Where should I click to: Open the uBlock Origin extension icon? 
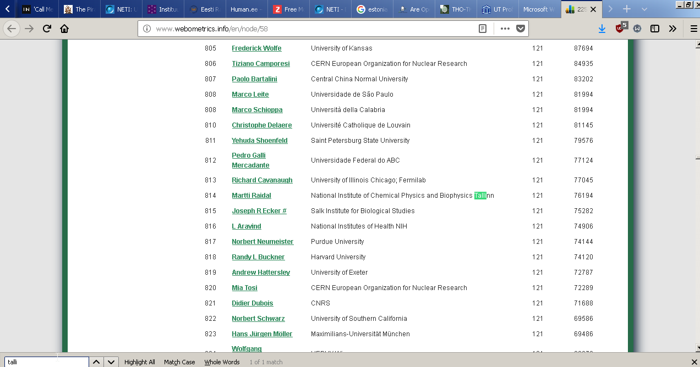click(620, 28)
